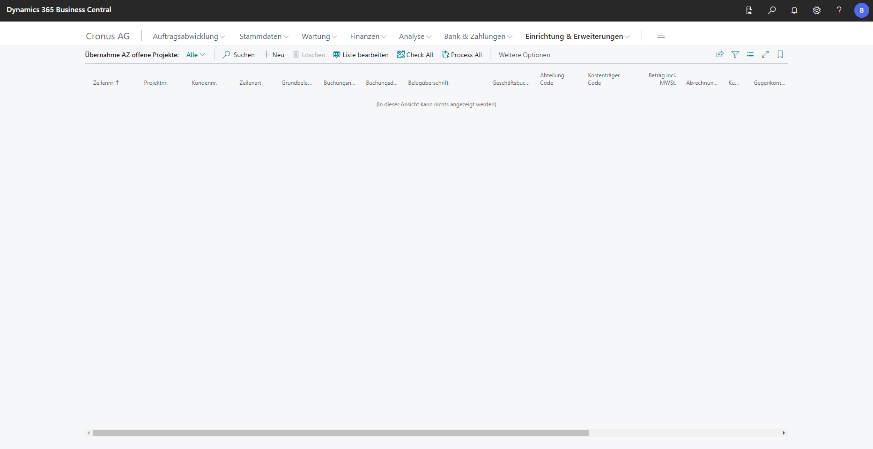Open the share page icon

[x=720, y=55]
